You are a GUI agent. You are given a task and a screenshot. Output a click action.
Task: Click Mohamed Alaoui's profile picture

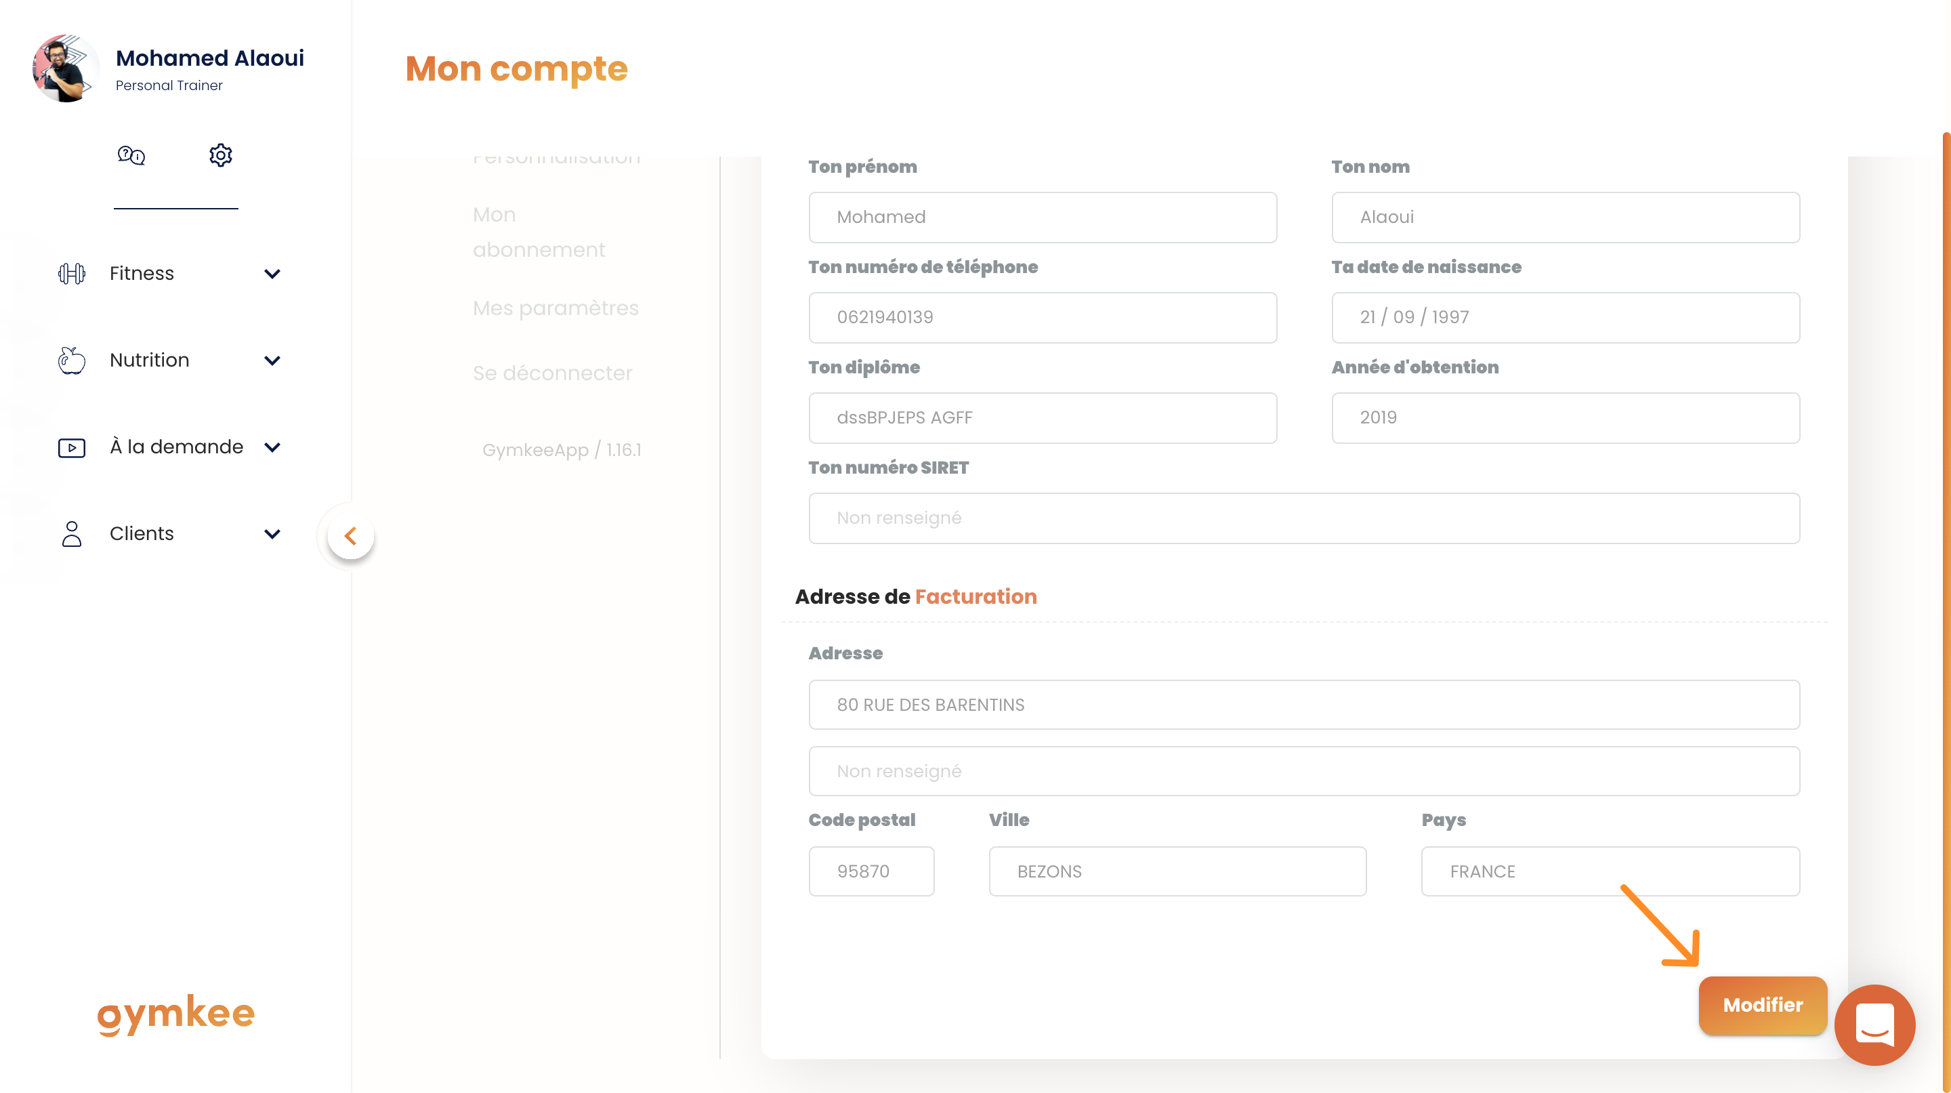pyautogui.click(x=66, y=68)
